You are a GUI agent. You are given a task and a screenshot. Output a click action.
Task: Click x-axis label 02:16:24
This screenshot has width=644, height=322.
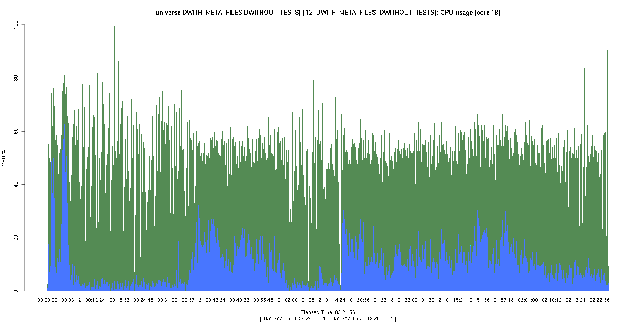tap(576, 300)
